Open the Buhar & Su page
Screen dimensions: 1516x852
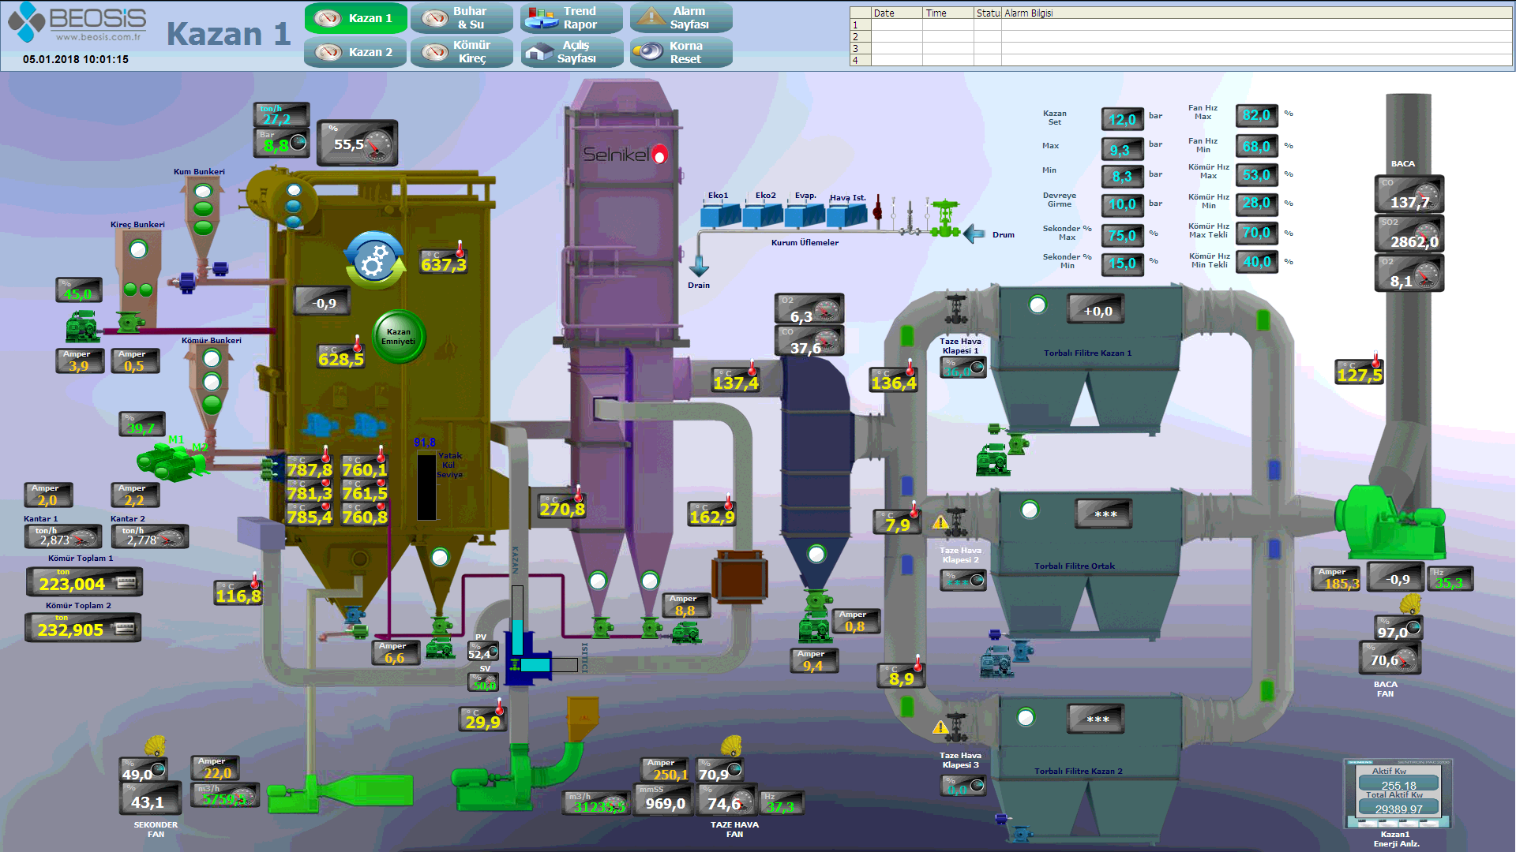coord(461,18)
